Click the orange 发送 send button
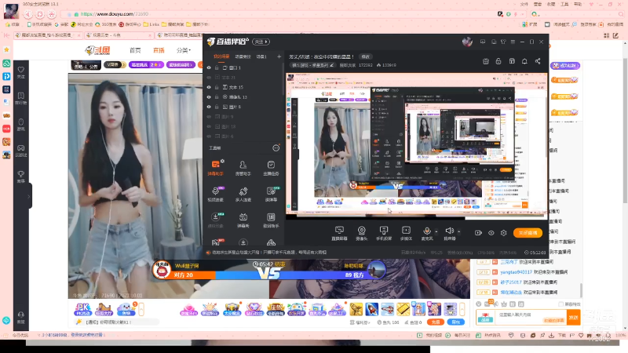The height and width of the screenshot is (353, 628). tap(573, 318)
